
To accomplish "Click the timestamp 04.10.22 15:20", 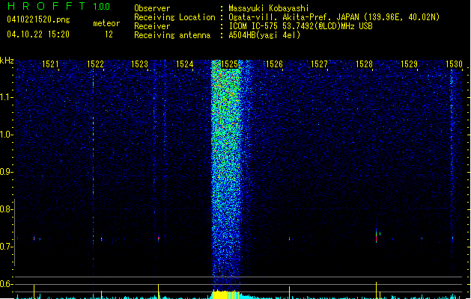I will 38,34.
